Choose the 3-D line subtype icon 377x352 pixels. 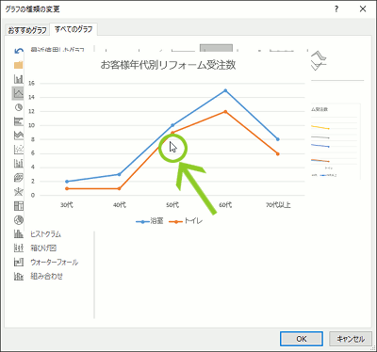(319, 61)
